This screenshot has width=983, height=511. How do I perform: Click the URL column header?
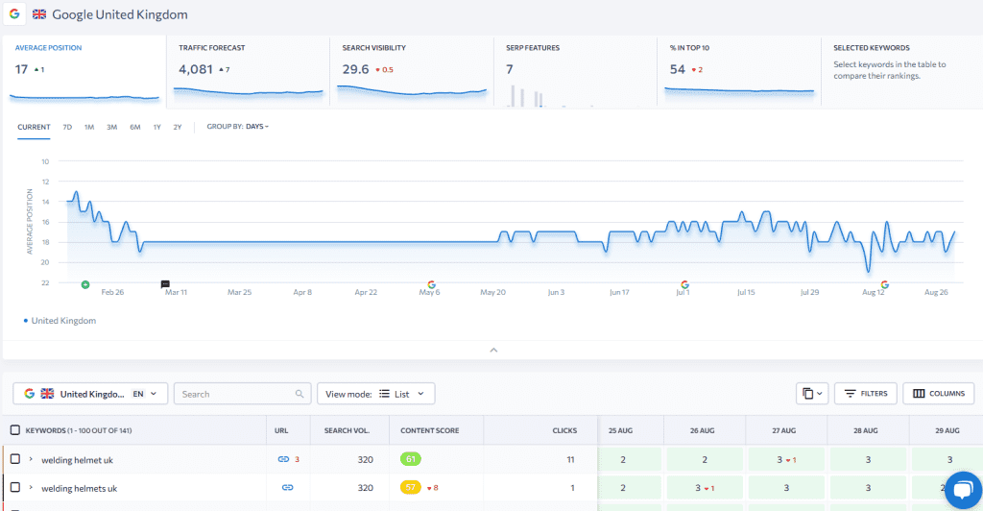point(281,430)
